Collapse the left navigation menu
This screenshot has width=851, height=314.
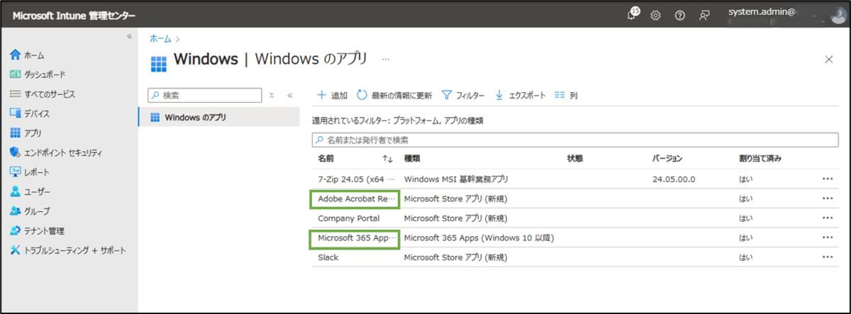click(x=129, y=36)
